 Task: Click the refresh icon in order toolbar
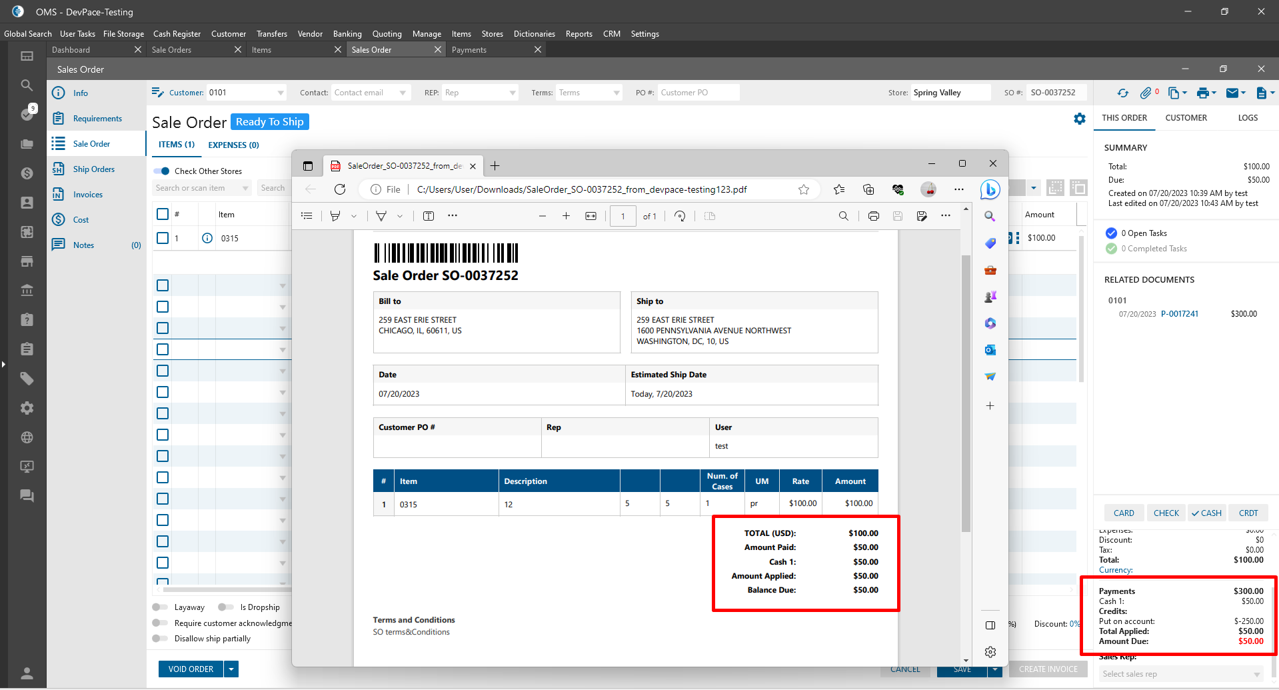point(1123,93)
